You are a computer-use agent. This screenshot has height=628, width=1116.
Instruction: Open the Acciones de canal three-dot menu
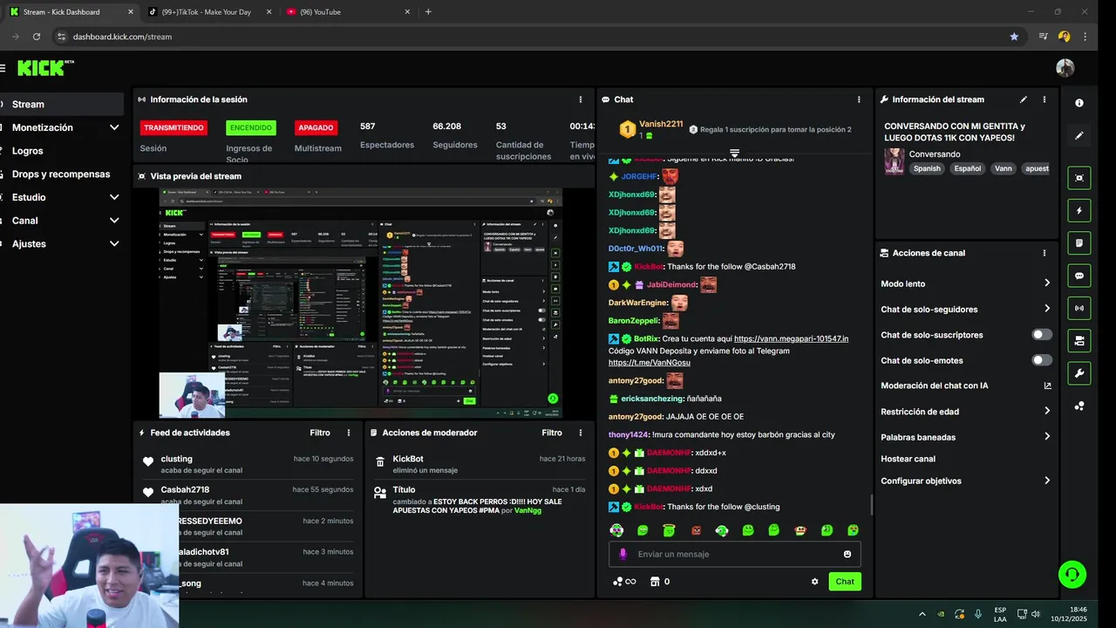pos(1044,253)
